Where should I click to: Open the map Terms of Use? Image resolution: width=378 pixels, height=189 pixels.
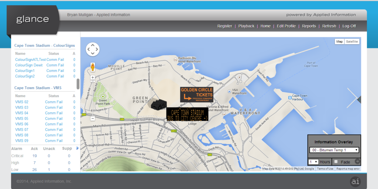pos(325,169)
